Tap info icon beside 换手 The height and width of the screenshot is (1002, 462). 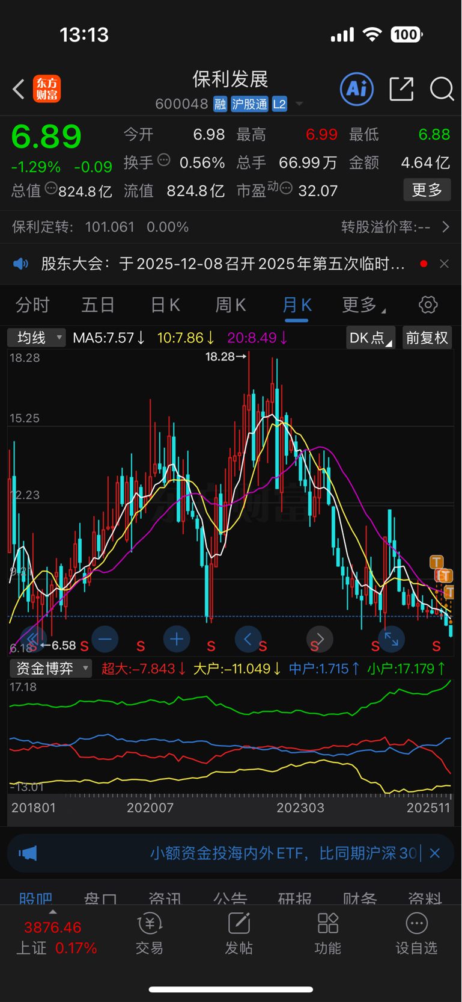coord(164,160)
